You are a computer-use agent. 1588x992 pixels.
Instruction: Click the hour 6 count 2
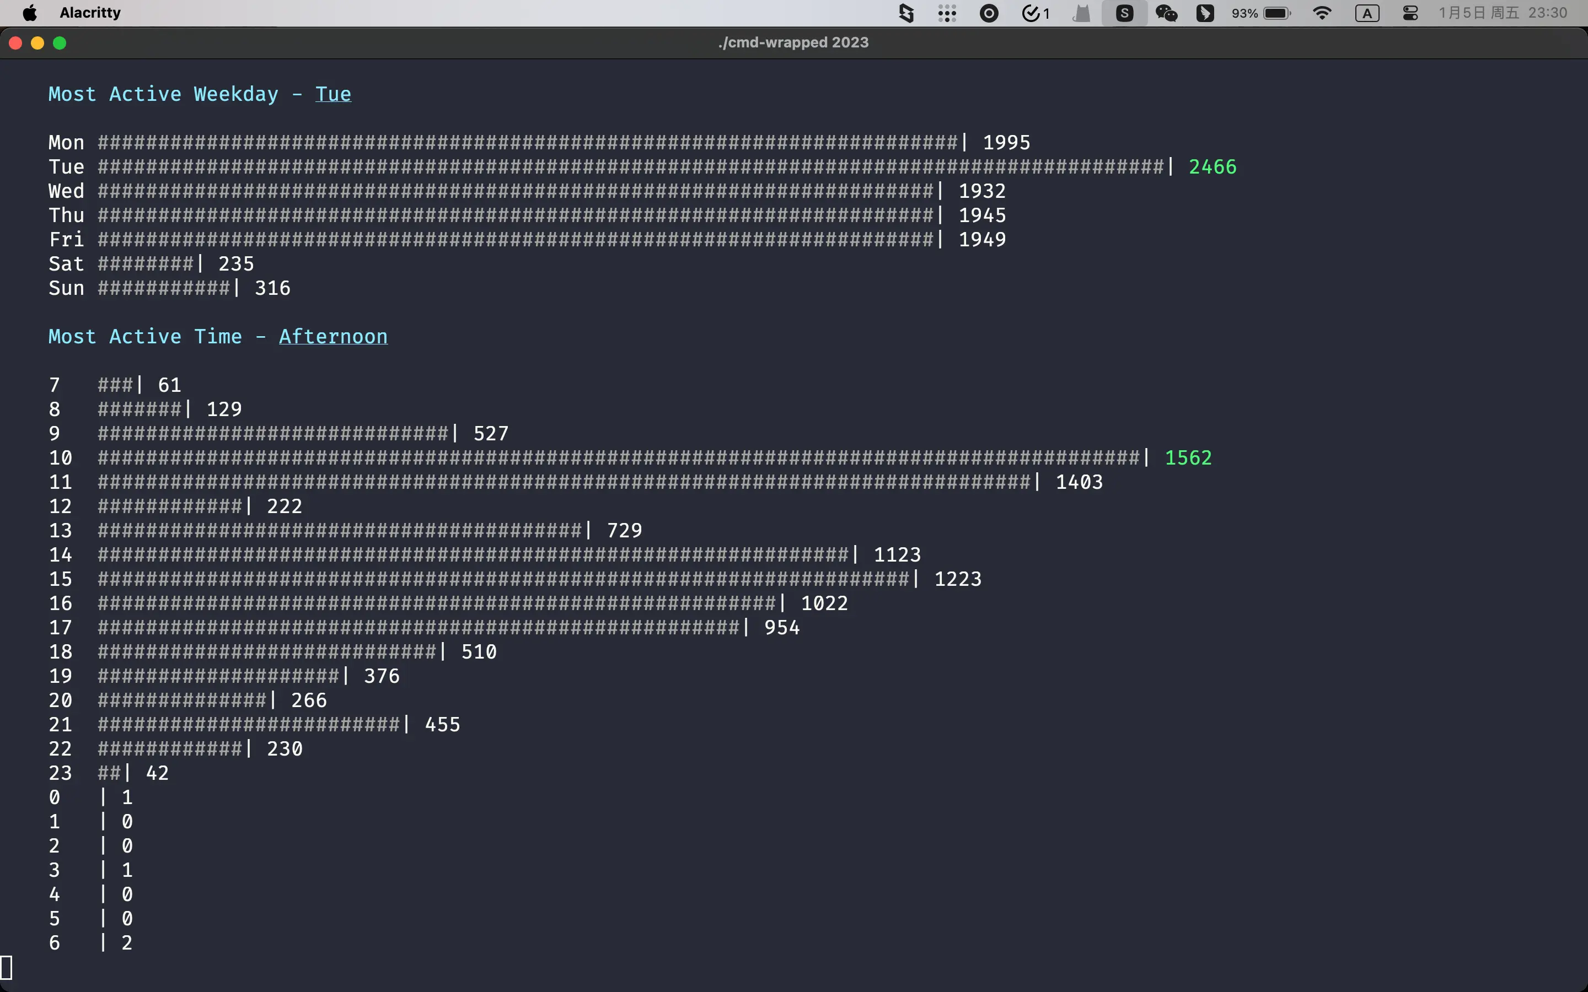pyautogui.click(x=127, y=943)
